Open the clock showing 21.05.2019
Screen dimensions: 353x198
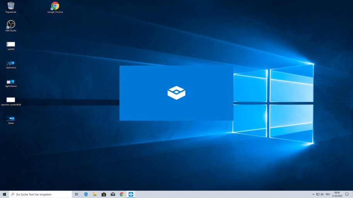click(337, 195)
